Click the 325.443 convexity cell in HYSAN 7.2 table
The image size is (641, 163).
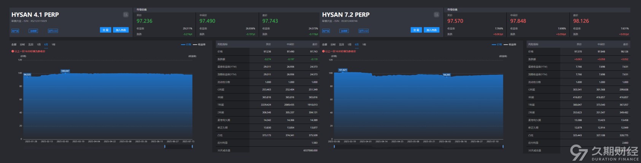point(577,135)
